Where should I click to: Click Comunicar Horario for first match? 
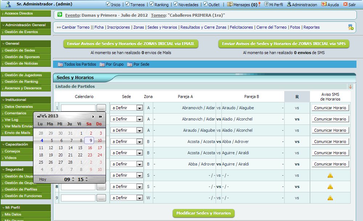click(x=330, y=108)
